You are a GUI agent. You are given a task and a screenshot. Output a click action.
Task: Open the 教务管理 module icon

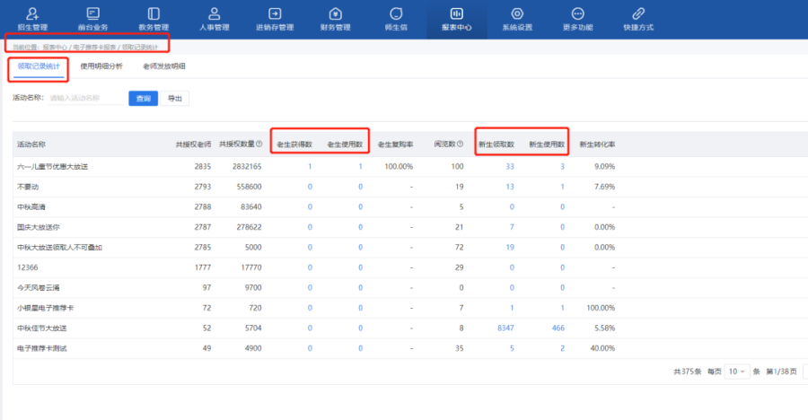tap(154, 13)
